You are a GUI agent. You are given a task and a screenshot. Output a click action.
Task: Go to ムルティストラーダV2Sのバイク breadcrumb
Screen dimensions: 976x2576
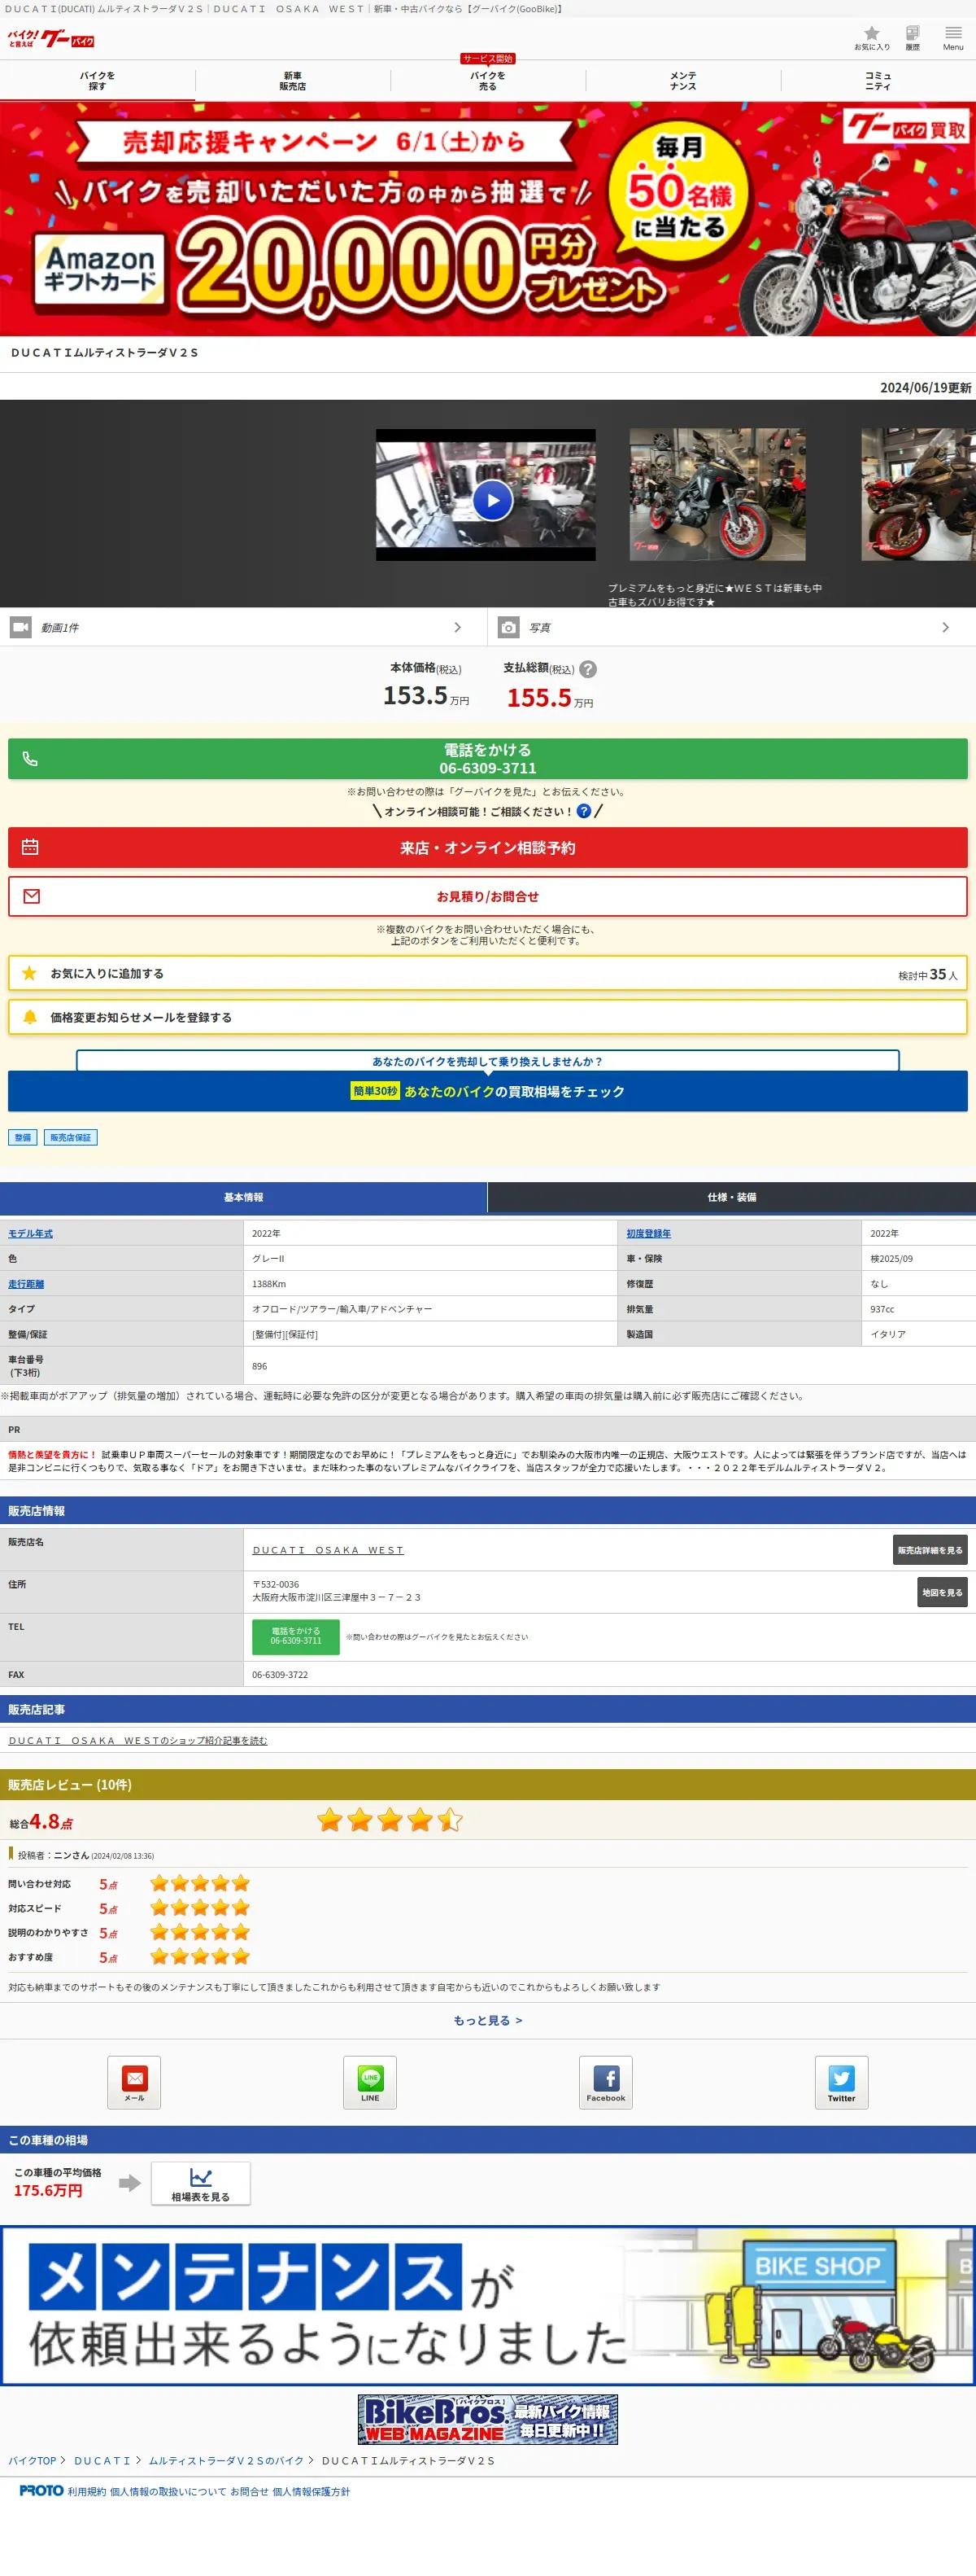click(226, 2460)
